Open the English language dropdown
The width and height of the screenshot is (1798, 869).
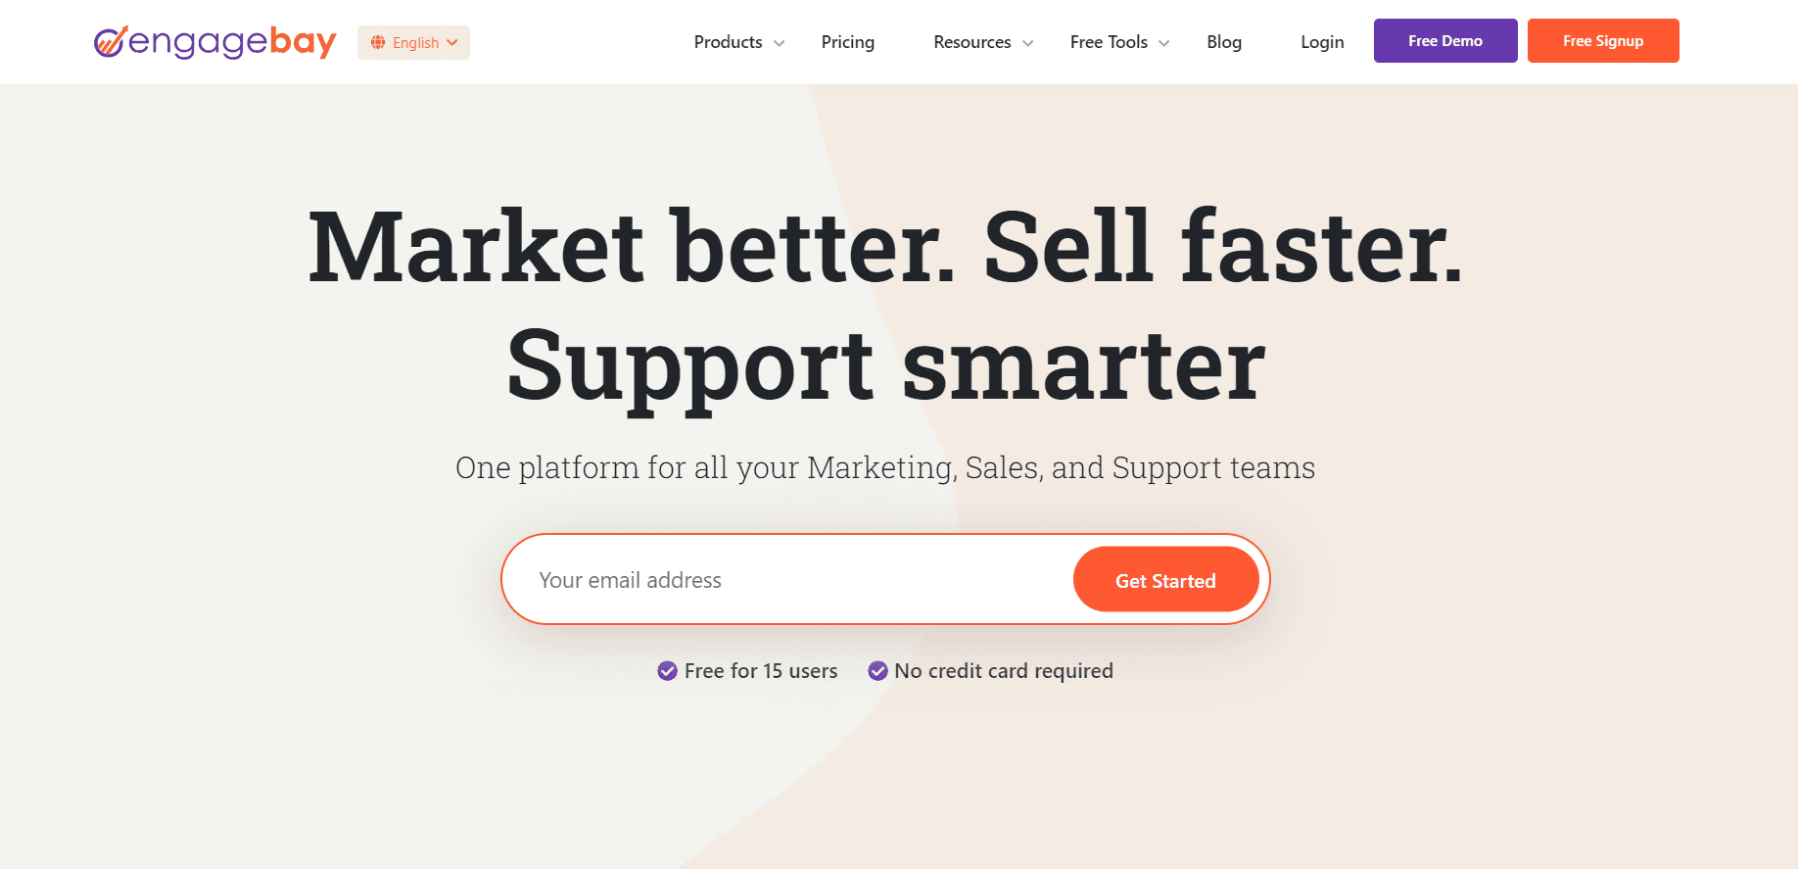pos(413,42)
